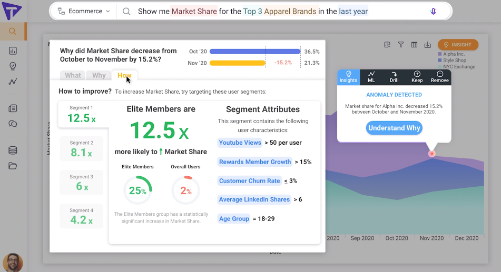This screenshot has width=501, height=272.
Task: Toggle Alpha Inc. legend series
Action: [451, 54]
